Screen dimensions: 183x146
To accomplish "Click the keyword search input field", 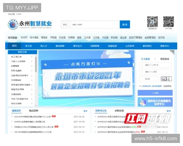I will (x=95, y=25).
